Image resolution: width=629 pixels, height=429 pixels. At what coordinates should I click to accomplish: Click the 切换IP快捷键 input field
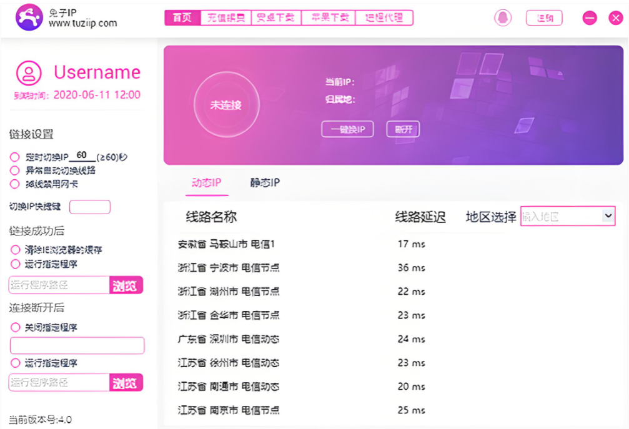pyautogui.click(x=89, y=207)
